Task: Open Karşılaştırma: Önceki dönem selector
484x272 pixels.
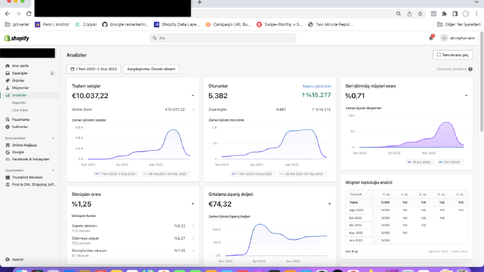Action: click(151, 69)
